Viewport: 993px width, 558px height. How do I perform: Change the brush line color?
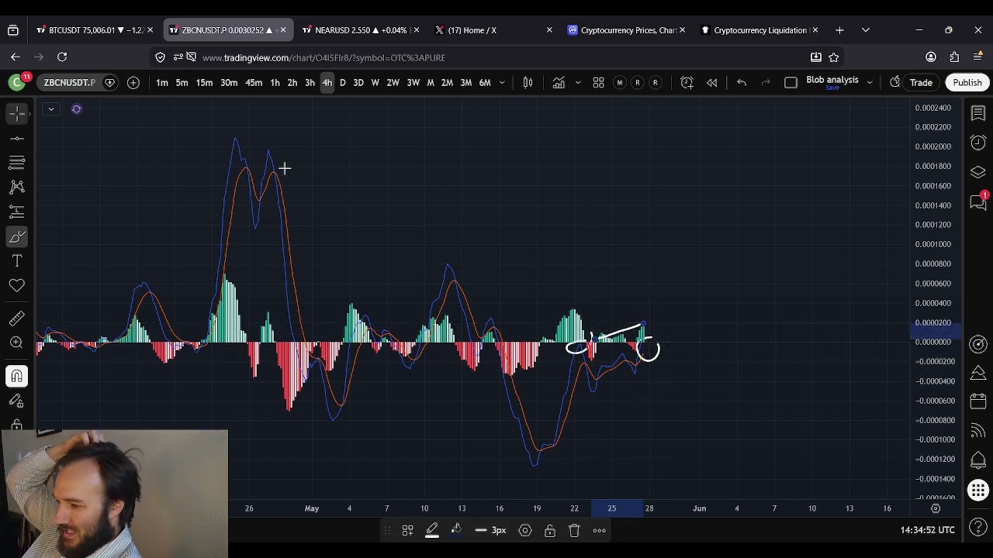click(x=432, y=530)
